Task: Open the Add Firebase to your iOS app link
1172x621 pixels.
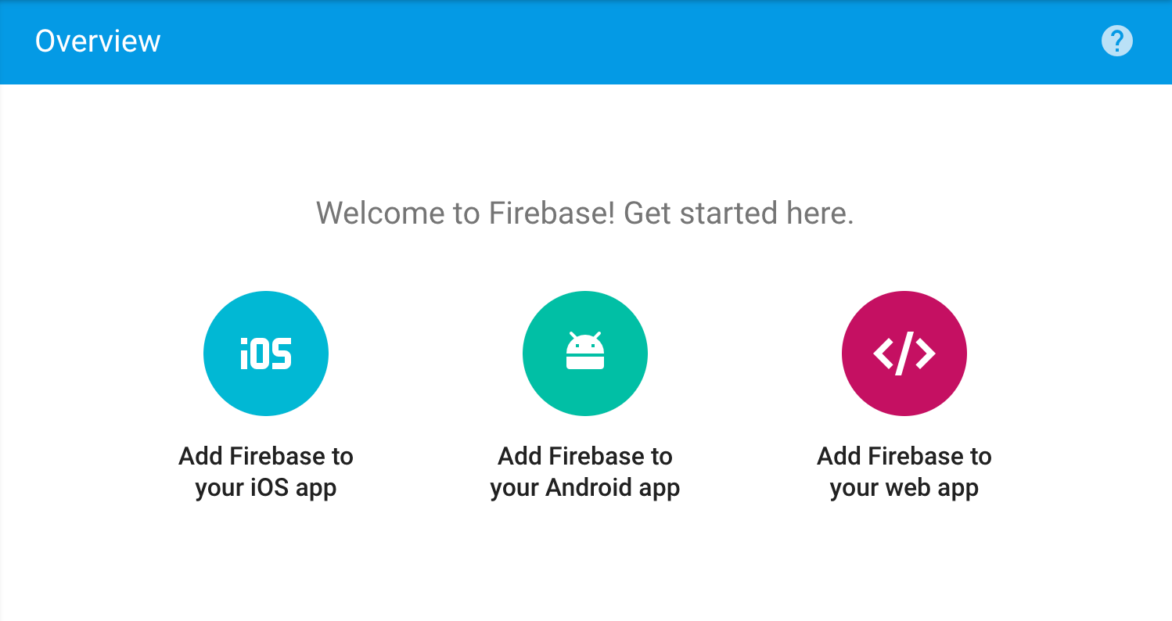Action: pos(266,472)
